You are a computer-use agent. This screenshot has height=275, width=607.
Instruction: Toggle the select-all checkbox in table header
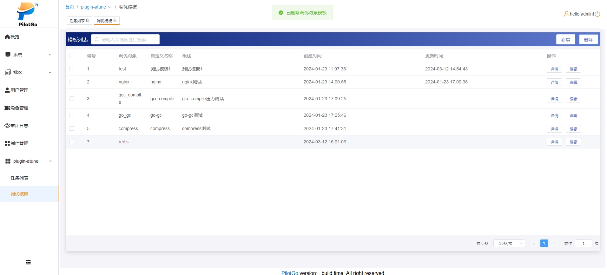[72, 56]
